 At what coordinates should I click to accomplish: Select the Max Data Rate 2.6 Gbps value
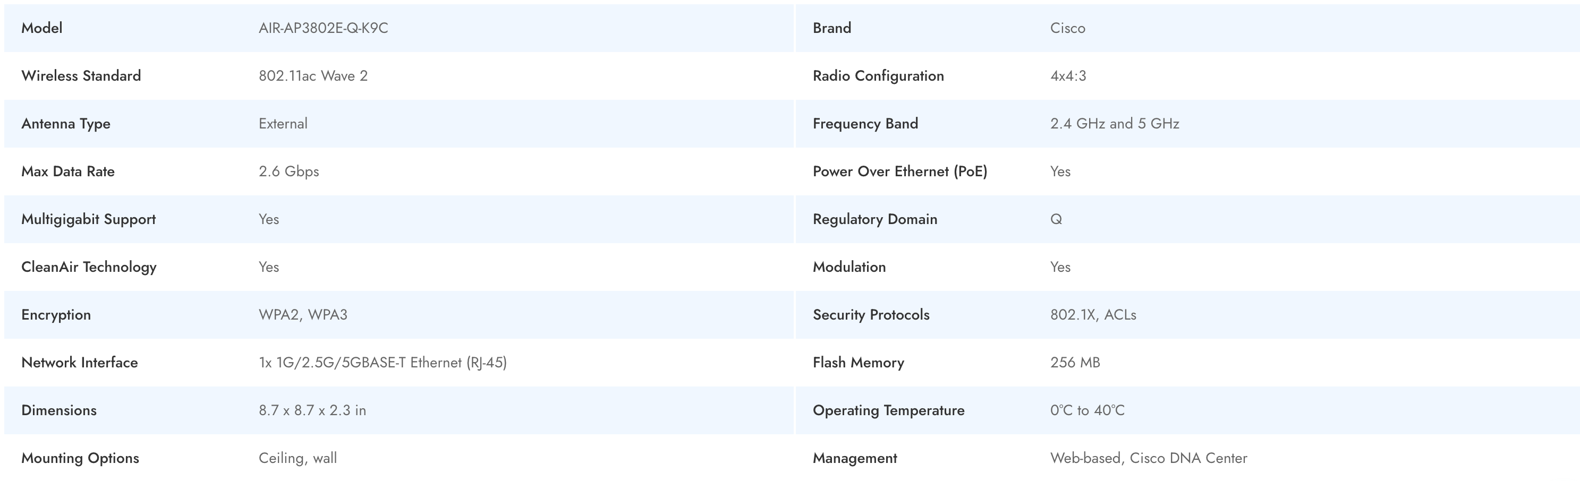(x=289, y=171)
